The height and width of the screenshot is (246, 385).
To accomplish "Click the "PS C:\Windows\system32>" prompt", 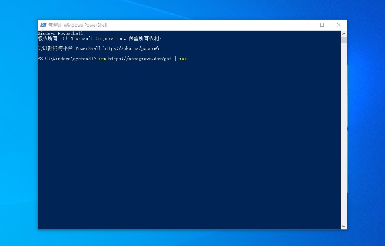I will [x=67, y=59].
